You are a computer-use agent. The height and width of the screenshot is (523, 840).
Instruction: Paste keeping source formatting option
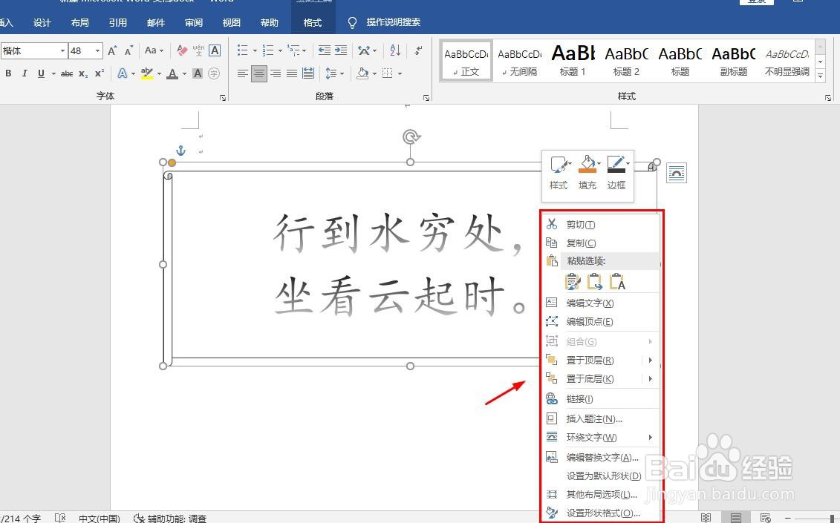(572, 281)
